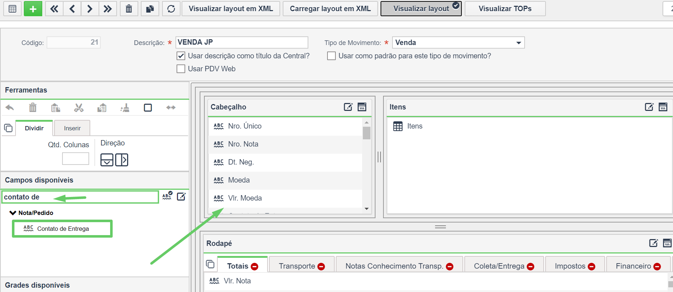Open the Tipo de Movimento dropdown
This screenshot has height=292, width=673.
coord(518,42)
